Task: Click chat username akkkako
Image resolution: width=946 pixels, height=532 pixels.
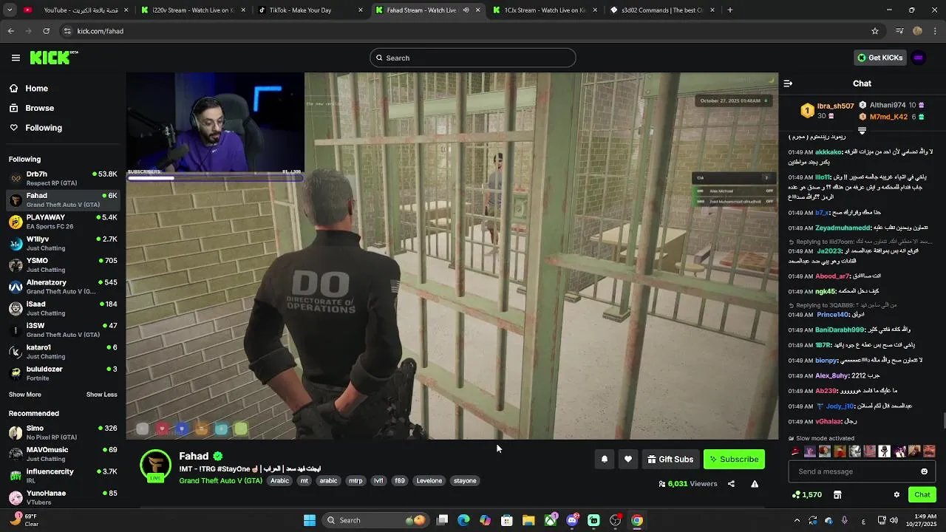Action: [x=828, y=152]
